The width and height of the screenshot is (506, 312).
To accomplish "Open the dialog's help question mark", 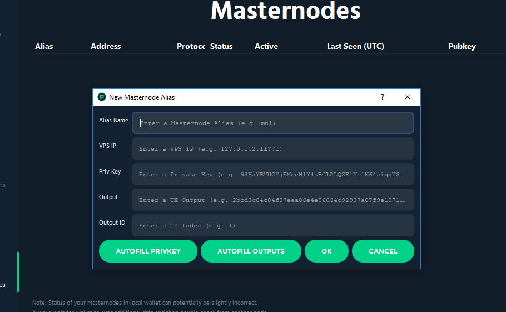I will click(383, 97).
